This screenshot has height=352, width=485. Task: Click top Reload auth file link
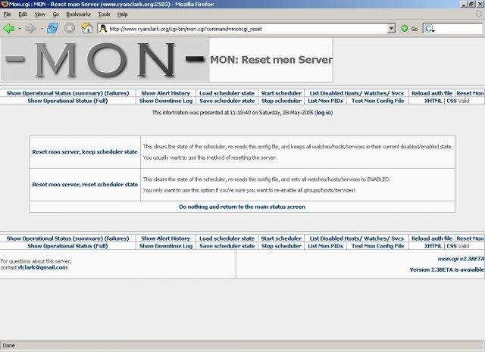click(x=432, y=93)
